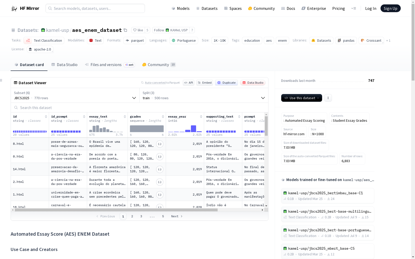Click the heart like button
Viewport: 415px width, 259px height.
(x=138, y=30)
